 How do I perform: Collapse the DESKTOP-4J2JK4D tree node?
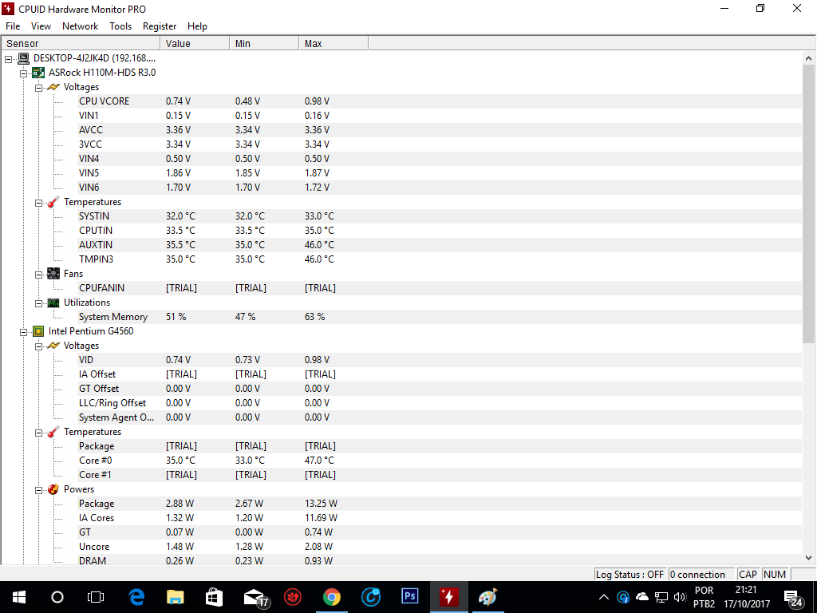click(x=8, y=59)
